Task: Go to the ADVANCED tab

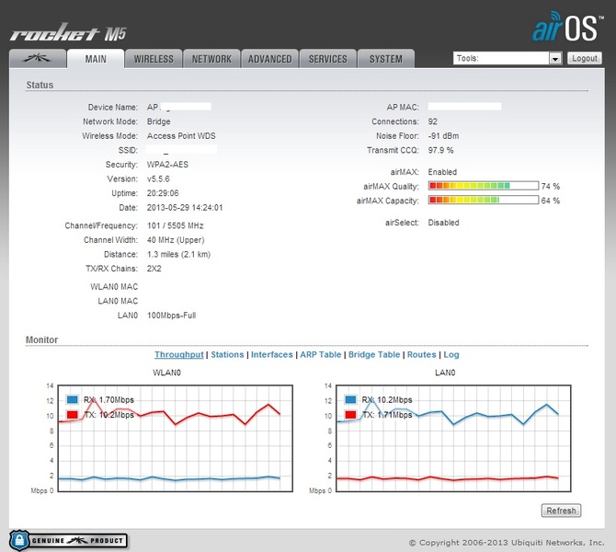Action: [269, 59]
